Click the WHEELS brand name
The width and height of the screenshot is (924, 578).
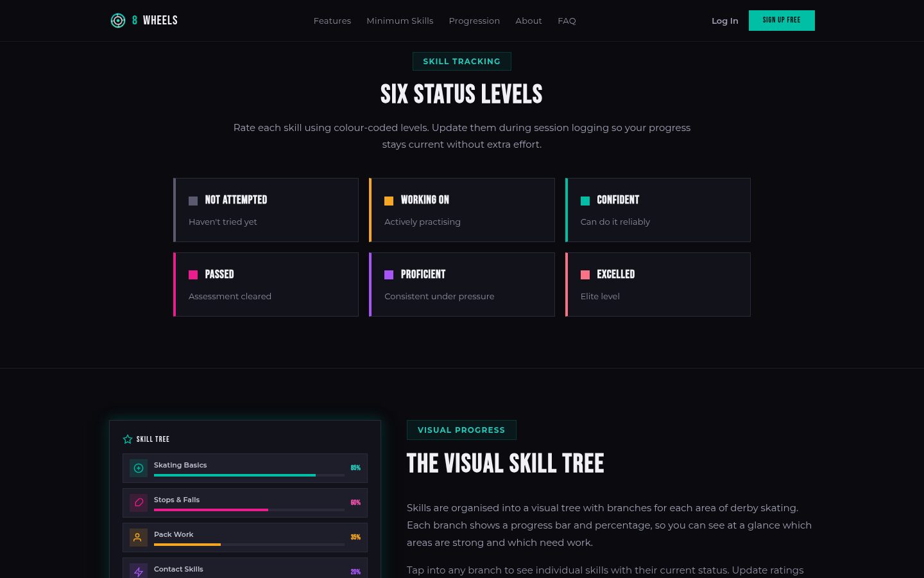click(160, 21)
